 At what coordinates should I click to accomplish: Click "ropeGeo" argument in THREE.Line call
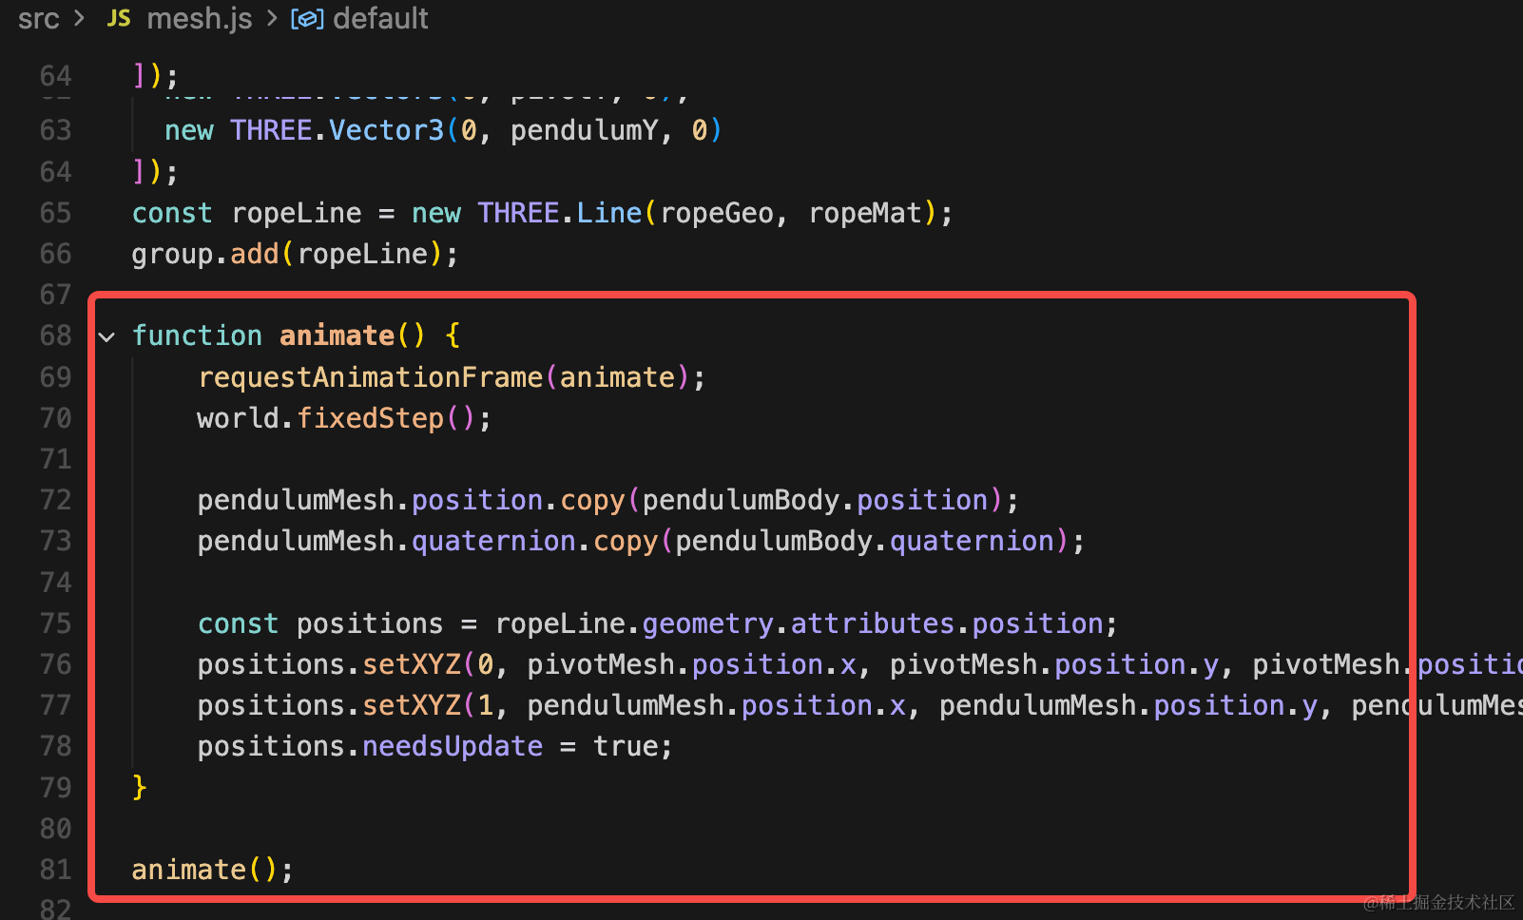coord(717,213)
